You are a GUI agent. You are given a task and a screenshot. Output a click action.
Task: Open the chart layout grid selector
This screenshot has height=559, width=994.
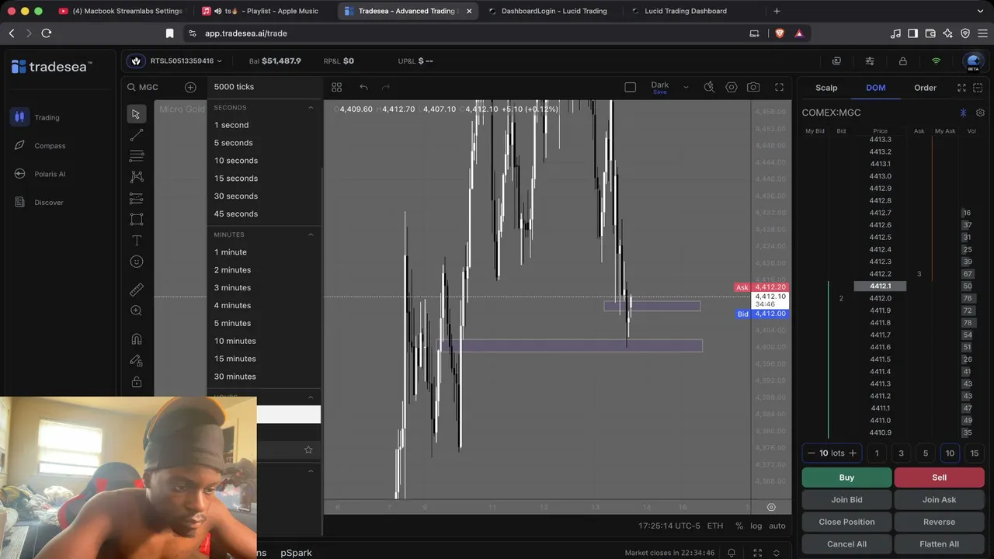coord(336,87)
